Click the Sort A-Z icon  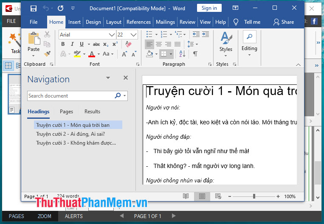click(182, 54)
